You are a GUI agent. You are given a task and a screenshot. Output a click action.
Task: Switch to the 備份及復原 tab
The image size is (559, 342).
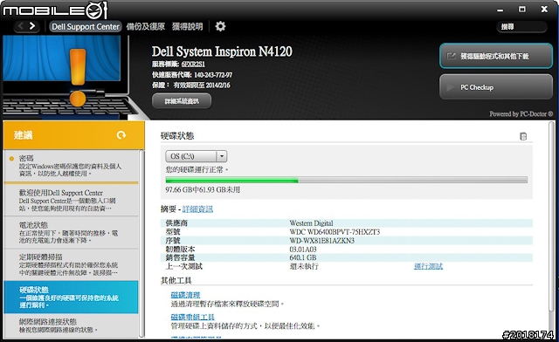146,27
